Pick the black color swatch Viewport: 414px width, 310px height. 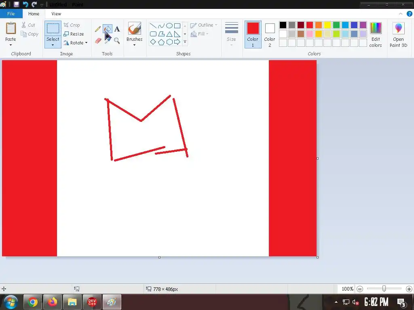tap(283, 25)
